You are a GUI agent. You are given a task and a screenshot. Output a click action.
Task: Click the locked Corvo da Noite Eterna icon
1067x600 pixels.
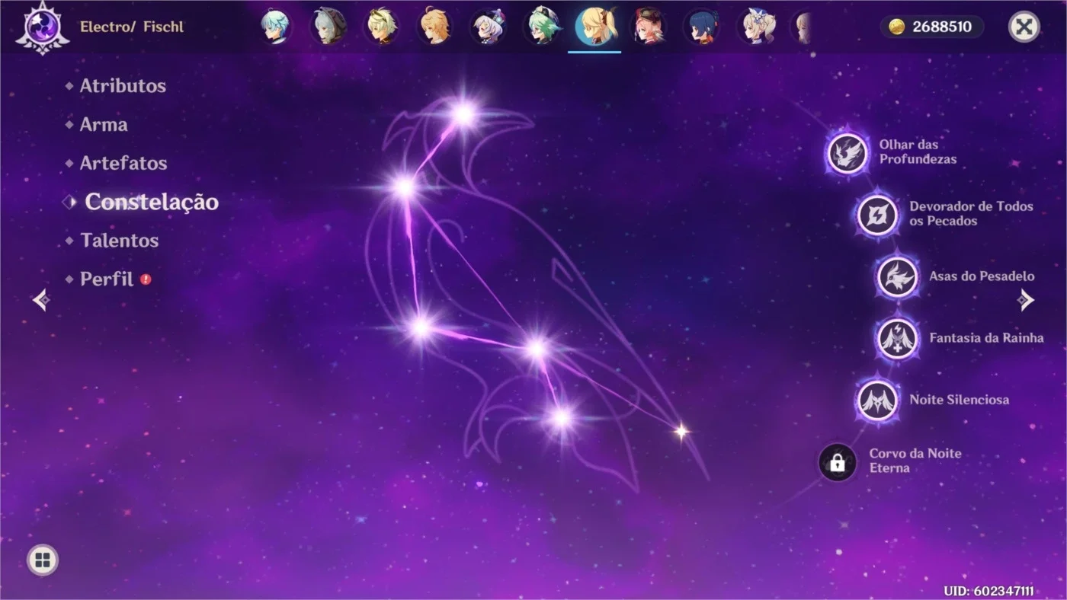coord(837,462)
